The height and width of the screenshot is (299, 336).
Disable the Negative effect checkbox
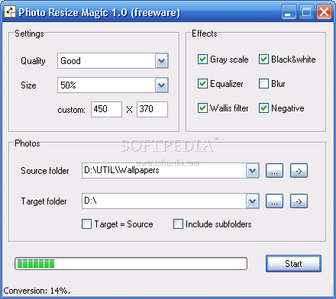pos(263,108)
